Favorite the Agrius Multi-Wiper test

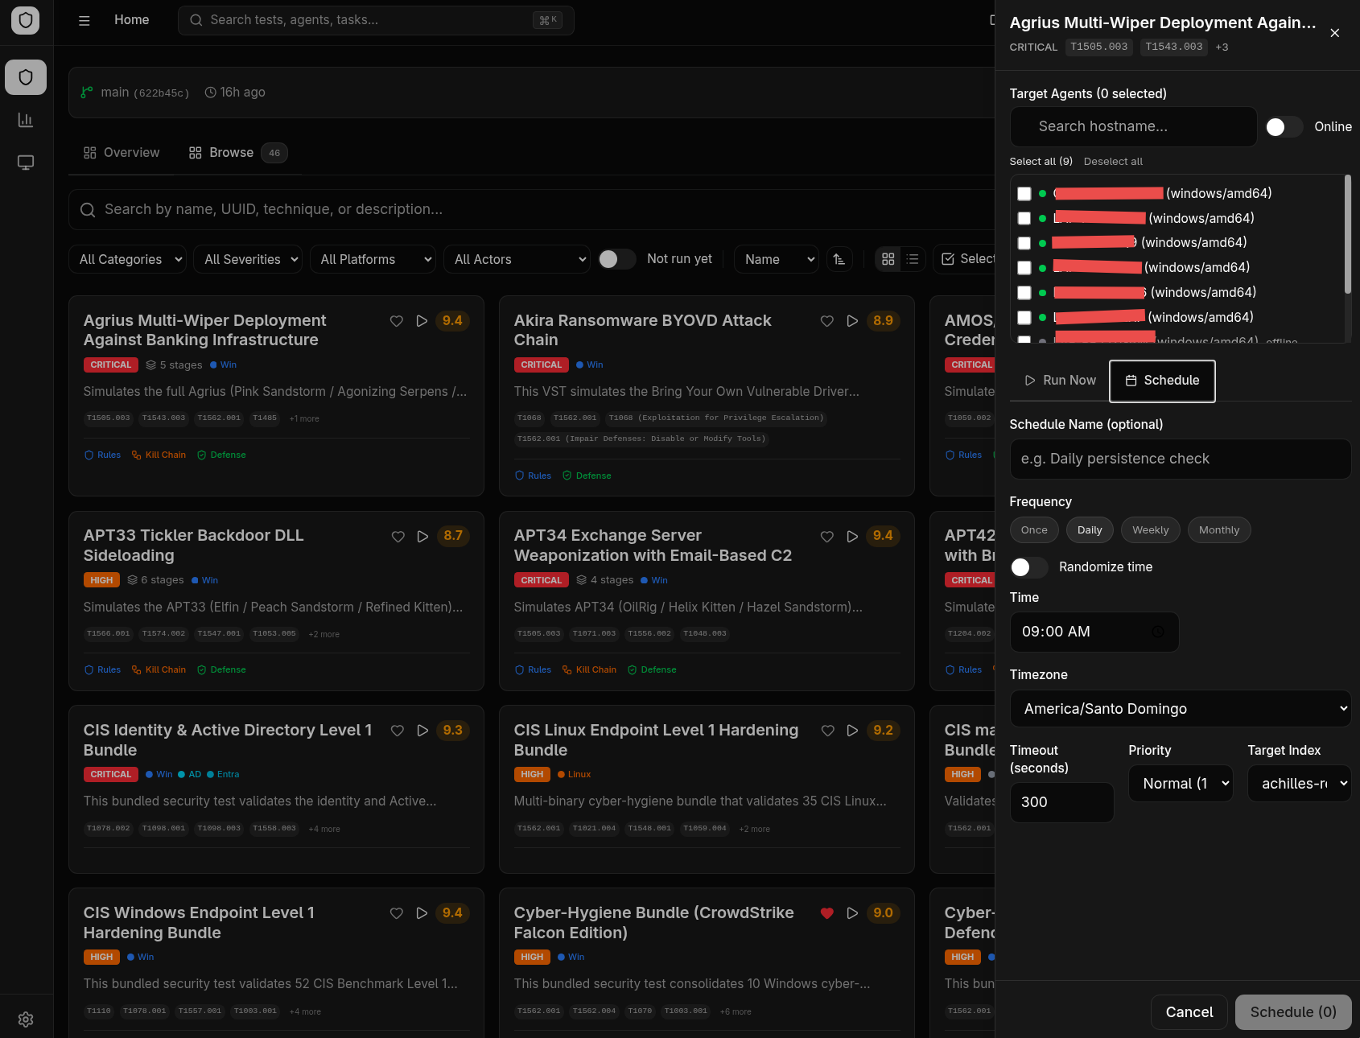point(397,321)
